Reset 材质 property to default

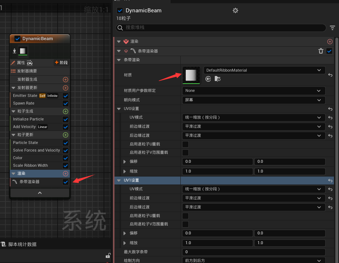[x=330, y=75]
